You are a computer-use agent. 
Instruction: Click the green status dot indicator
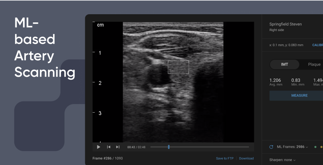[x=315, y=147]
